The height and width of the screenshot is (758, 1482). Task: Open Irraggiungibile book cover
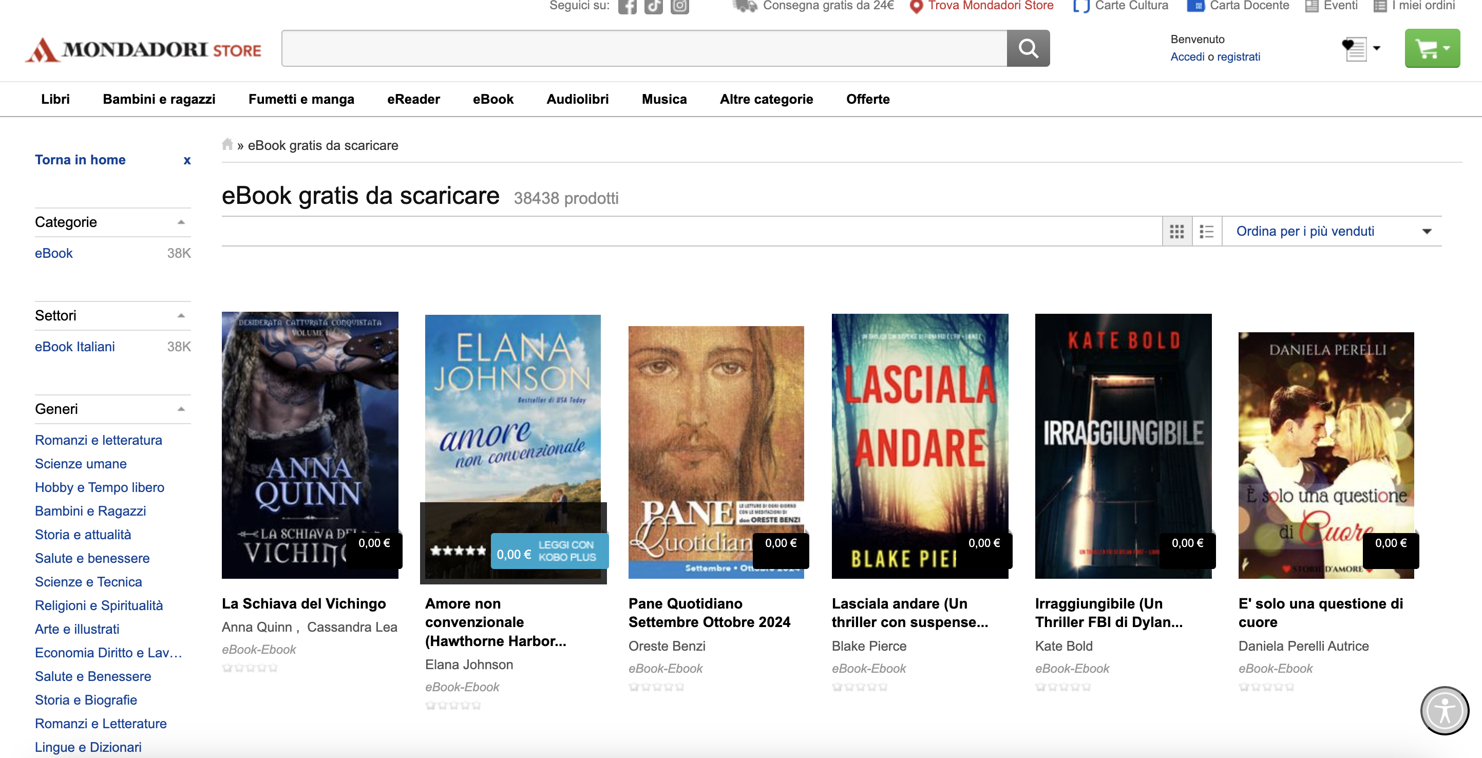(x=1123, y=446)
